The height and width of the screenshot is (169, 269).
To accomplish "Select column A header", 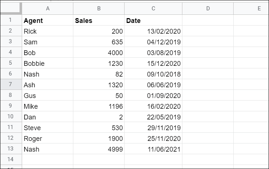I will [x=48, y=9].
